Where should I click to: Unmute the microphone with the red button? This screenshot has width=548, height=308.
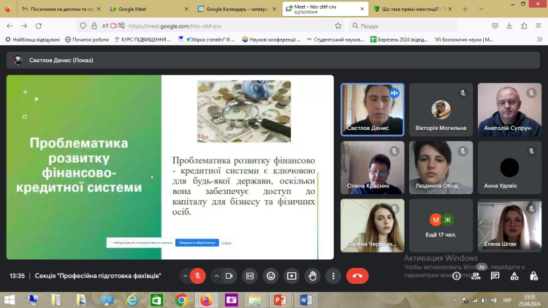197,276
